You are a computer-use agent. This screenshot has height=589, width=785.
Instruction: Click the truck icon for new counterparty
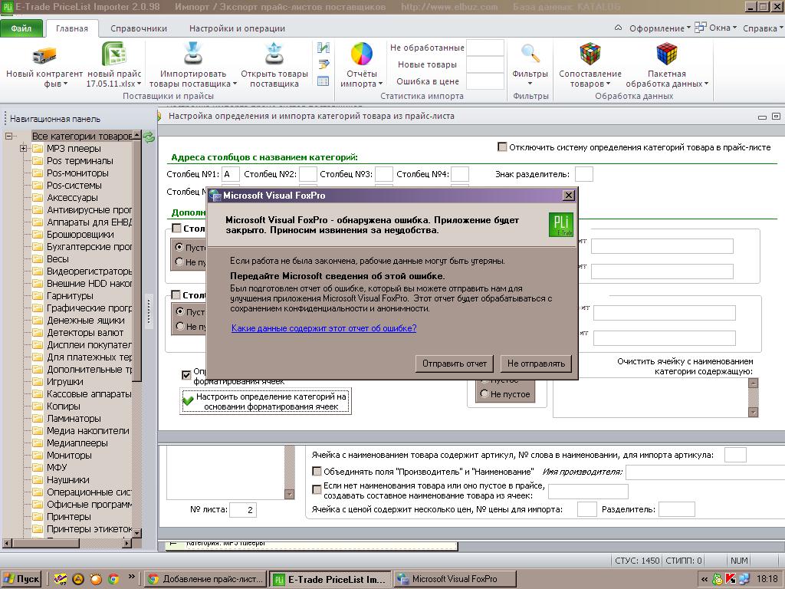pos(44,54)
